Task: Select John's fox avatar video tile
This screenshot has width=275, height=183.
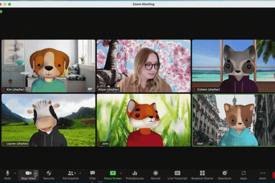Action: pyautogui.click(x=143, y=120)
